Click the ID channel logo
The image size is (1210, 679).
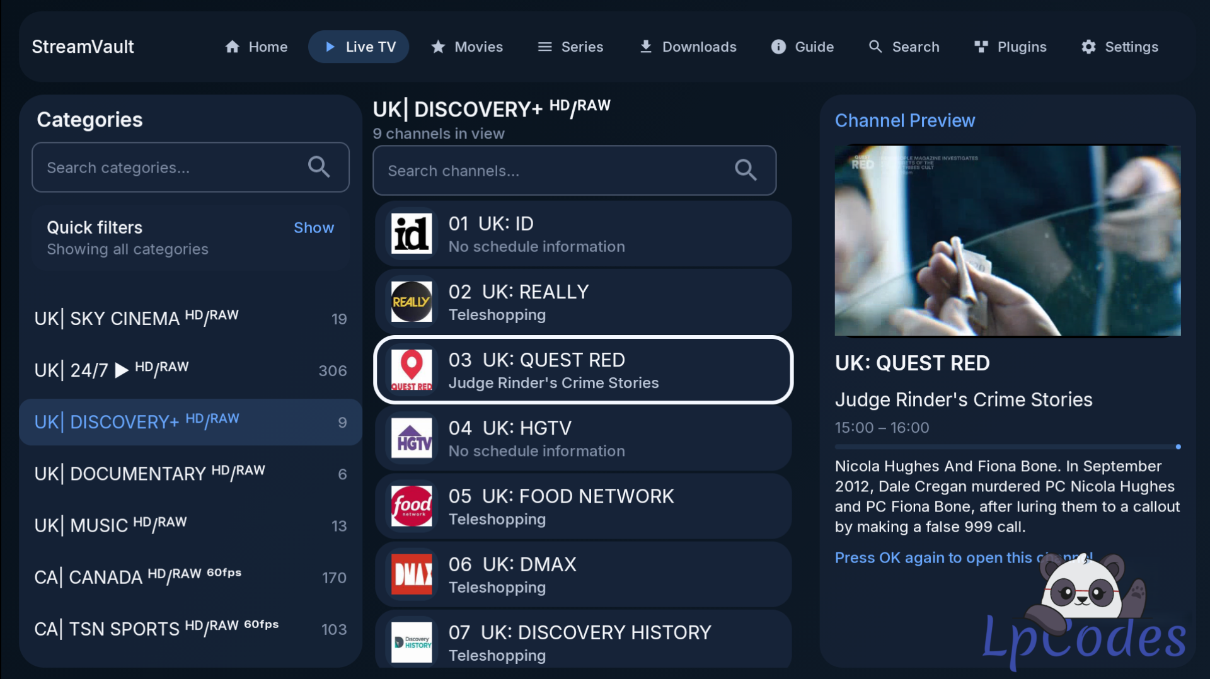pos(412,234)
